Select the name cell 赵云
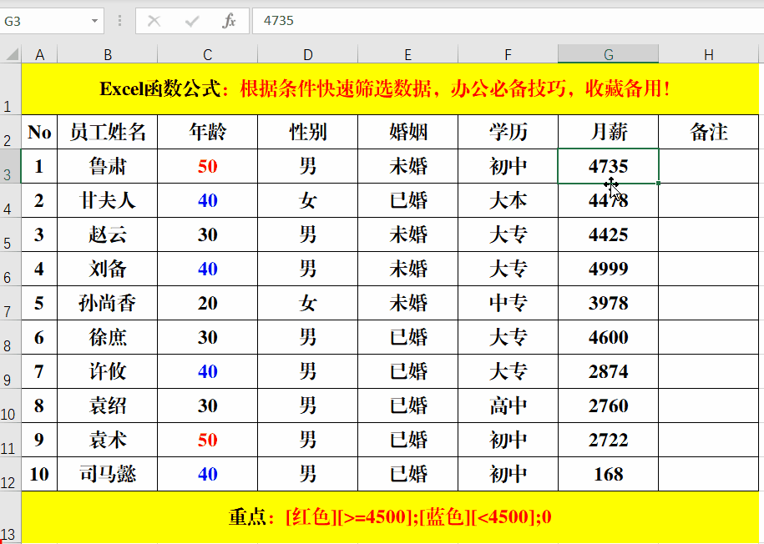The width and height of the screenshot is (764, 544). pos(108,234)
